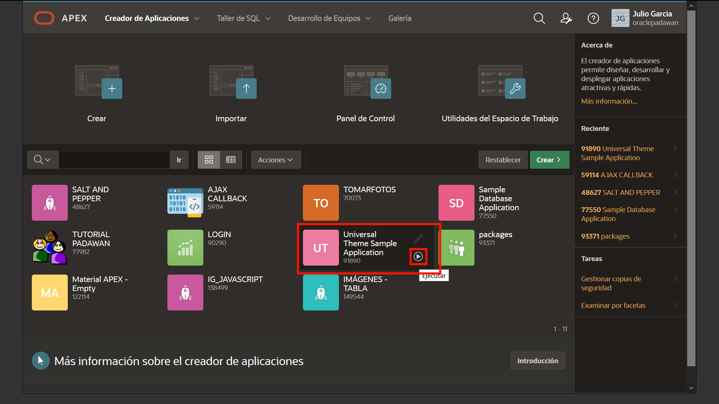Open the Más información link
The width and height of the screenshot is (719, 404).
(609, 101)
